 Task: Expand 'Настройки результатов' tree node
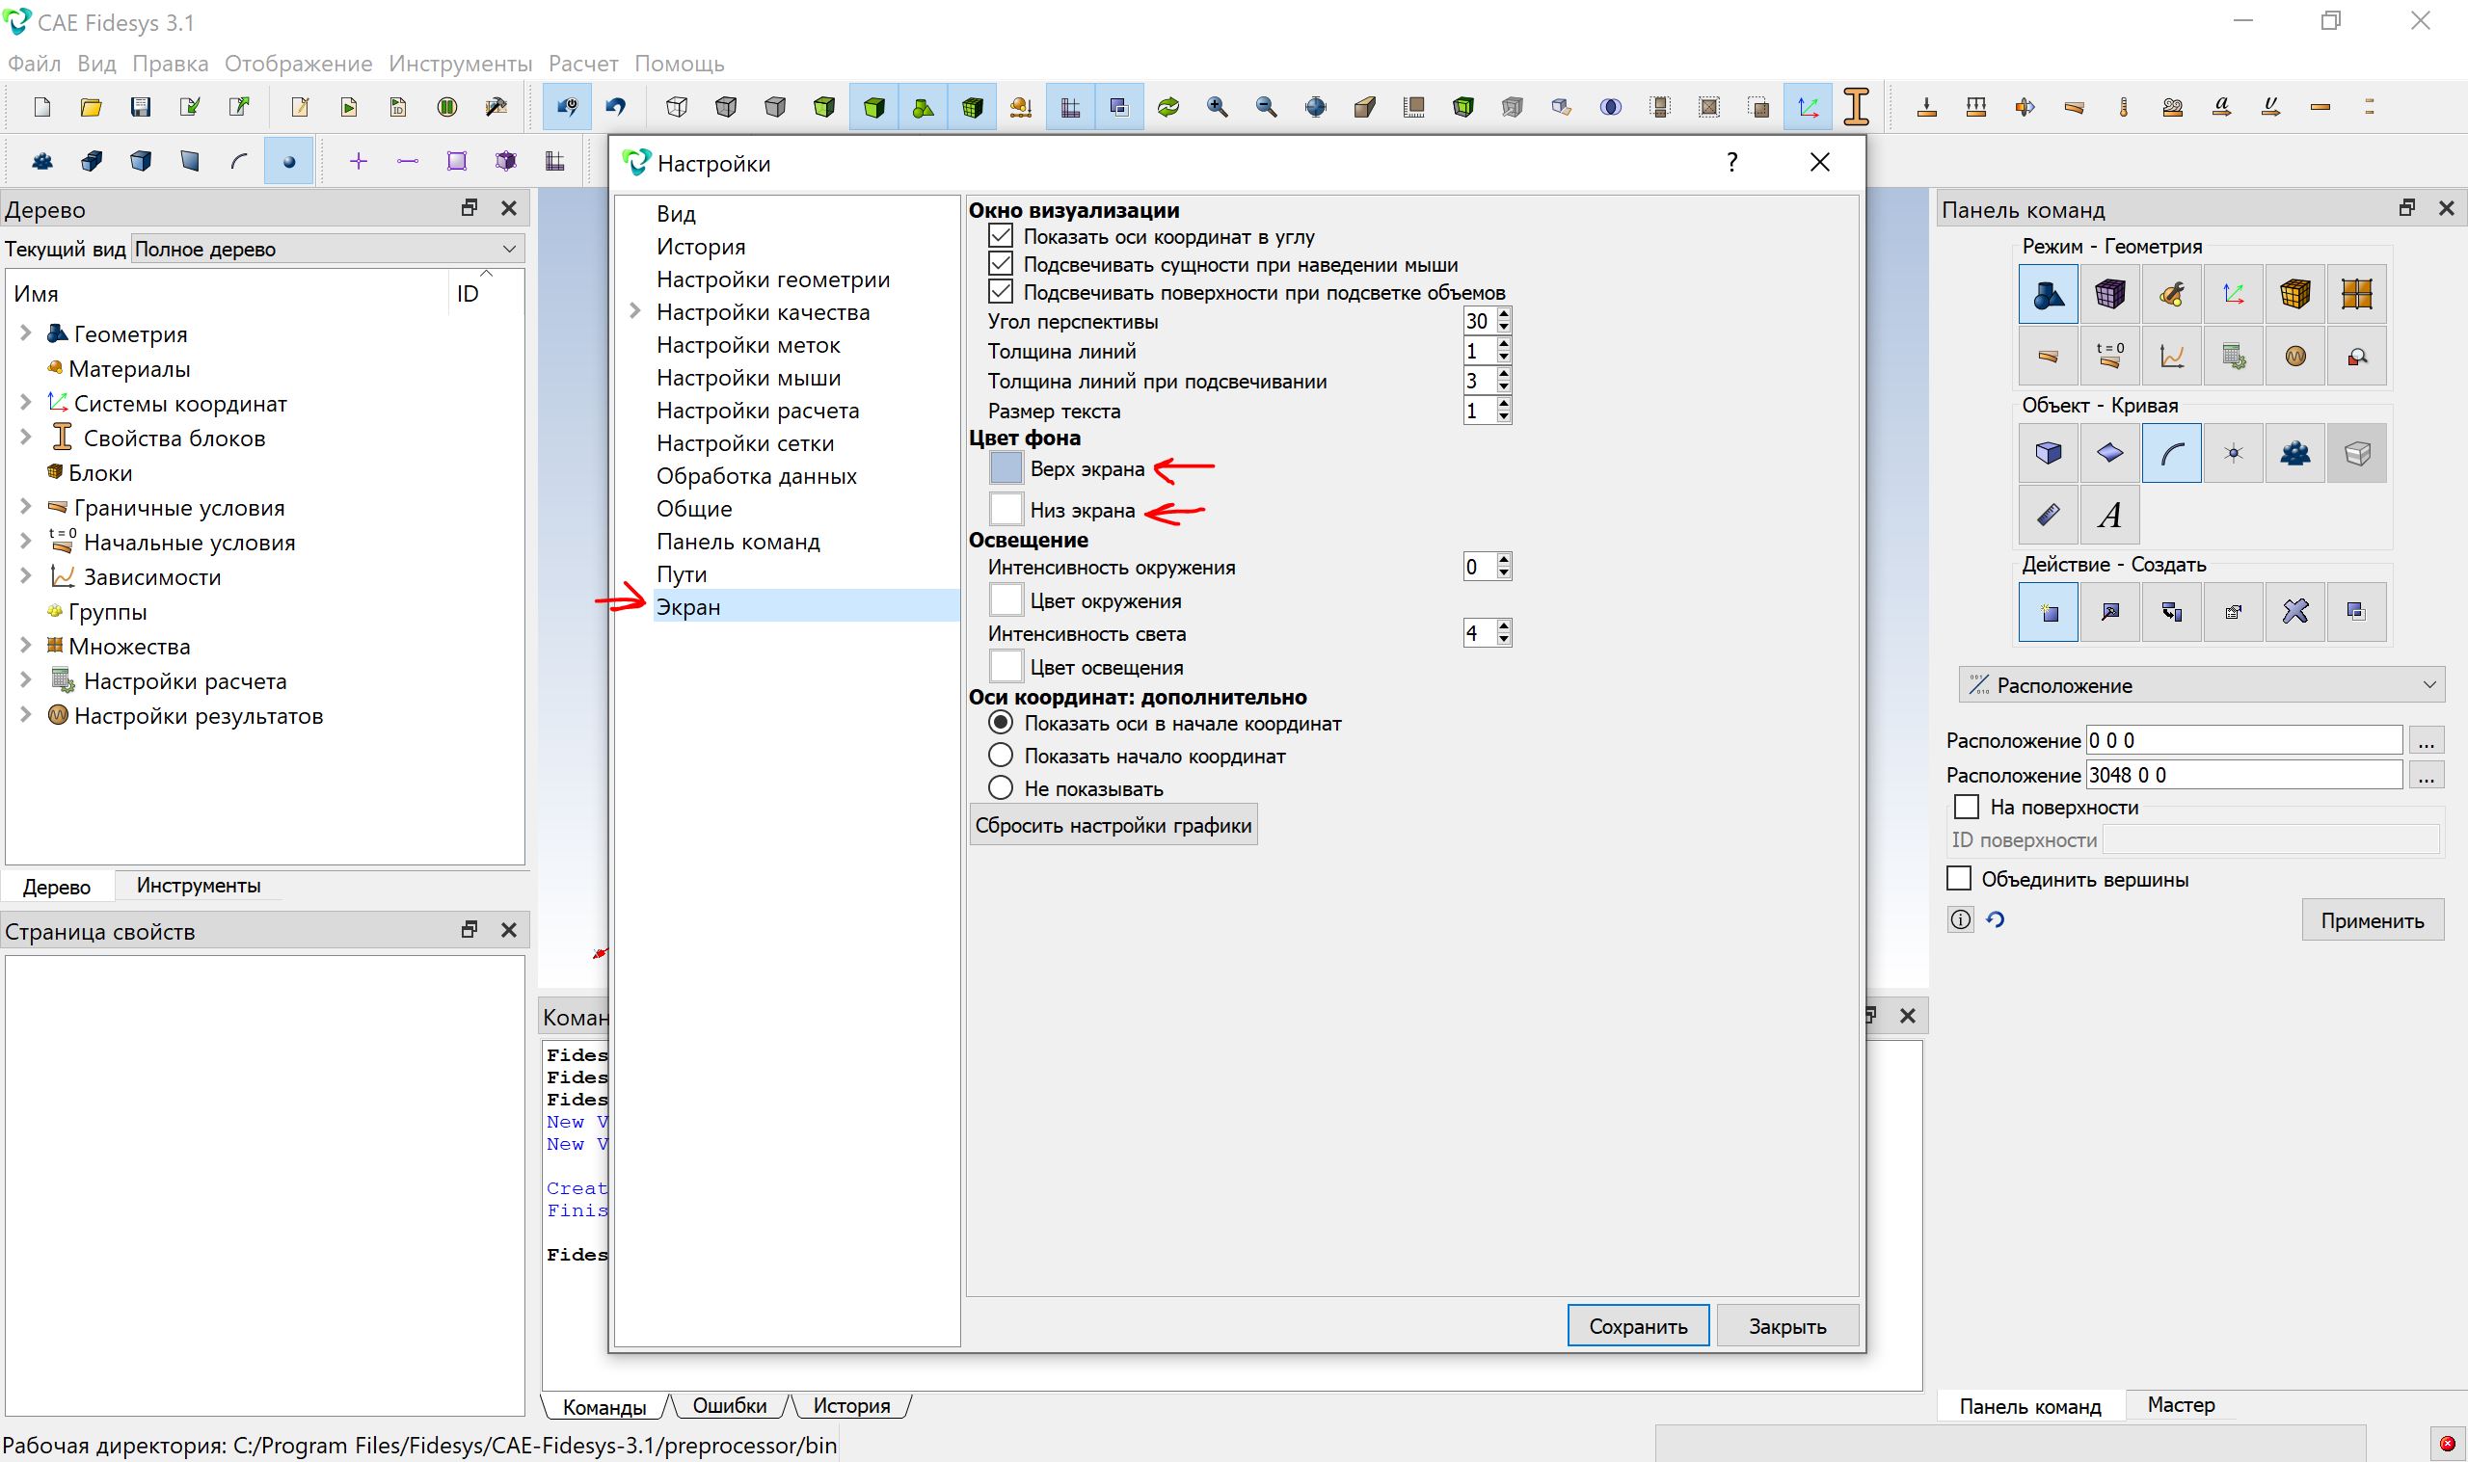(26, 714)
